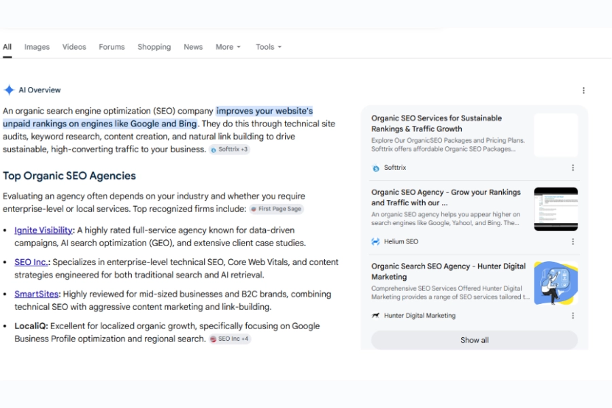Expand the More dropdown
Image resolution: width=612 pixels, height=408 pixels.
[228, 47]
